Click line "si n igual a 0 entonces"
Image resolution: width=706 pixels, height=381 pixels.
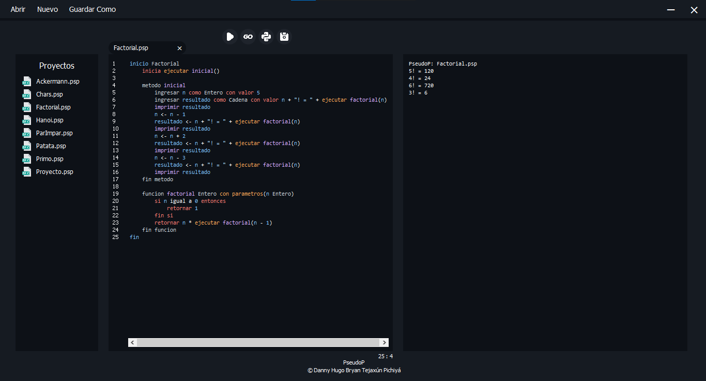190,201
